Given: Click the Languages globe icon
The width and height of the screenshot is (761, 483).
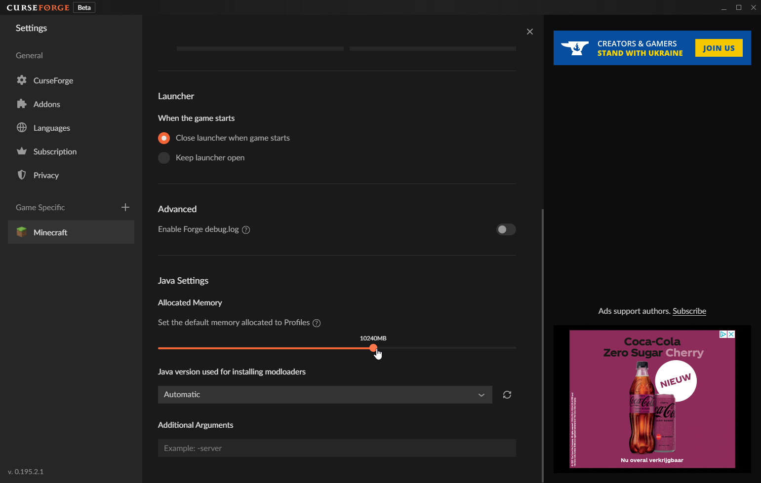Looking at the screenshot, I should 22,127.
